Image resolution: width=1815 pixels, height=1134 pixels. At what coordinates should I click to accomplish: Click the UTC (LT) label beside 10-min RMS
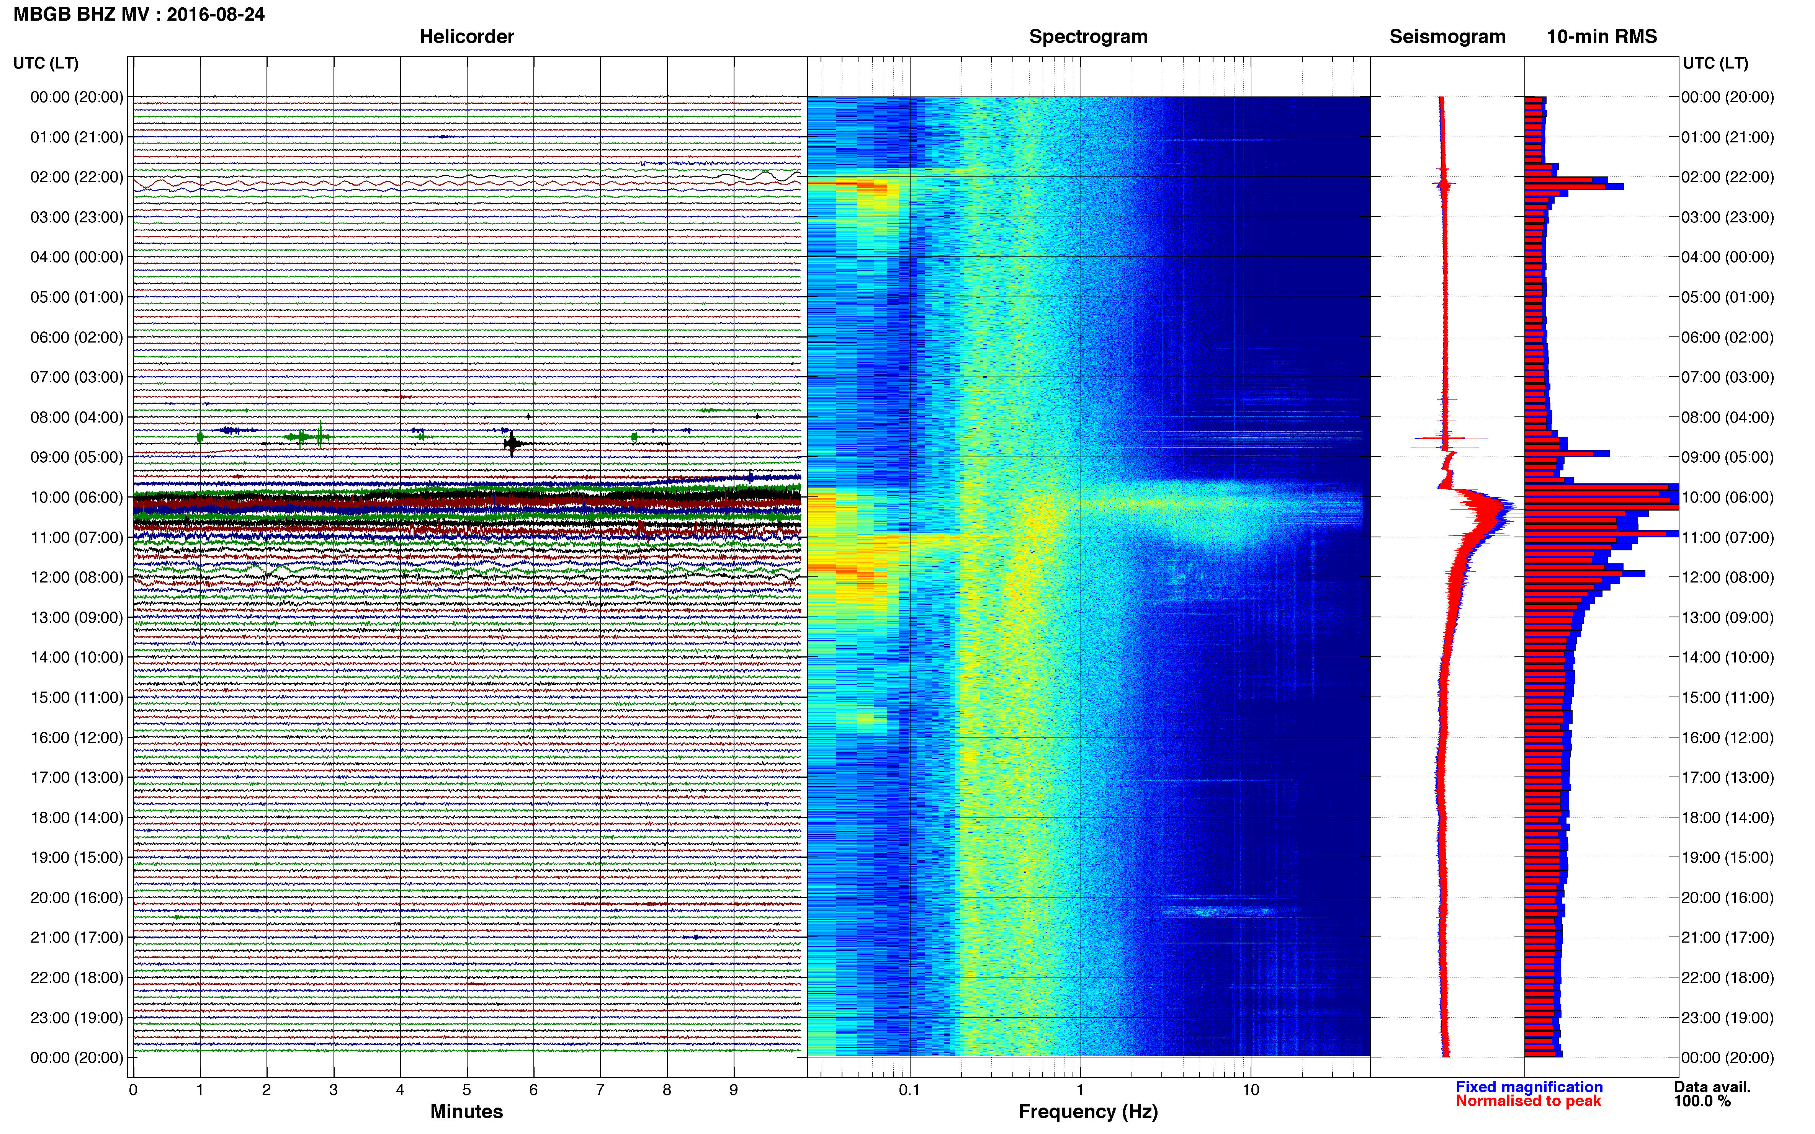point(1715,63)
